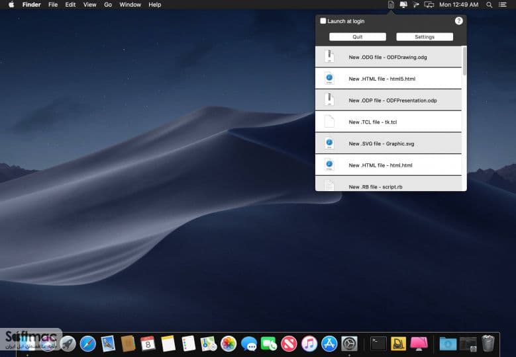Open Terminal icon in Dock

378,344
